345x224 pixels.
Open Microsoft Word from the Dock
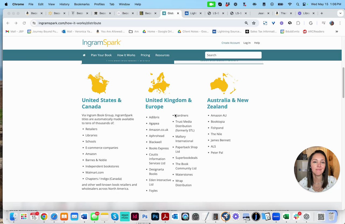click(x=84, y=216)
